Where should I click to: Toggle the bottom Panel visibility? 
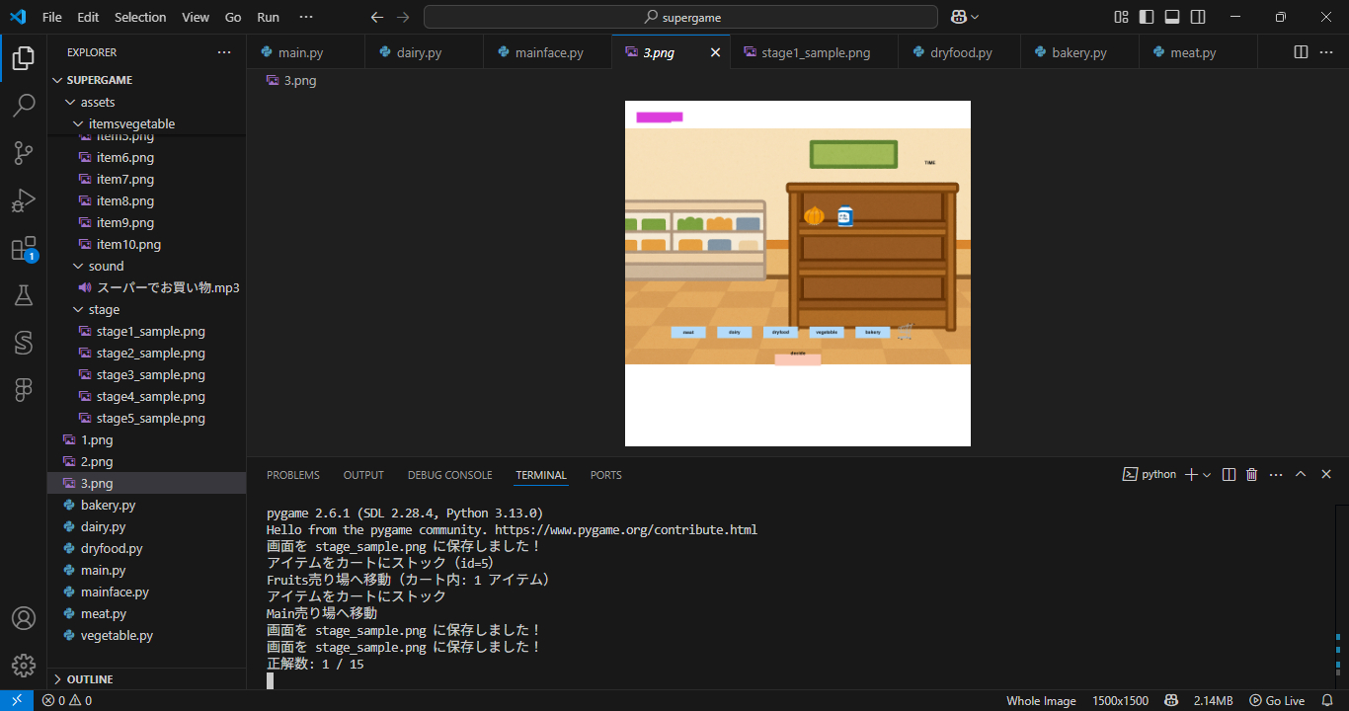[x=1172, y=17]
